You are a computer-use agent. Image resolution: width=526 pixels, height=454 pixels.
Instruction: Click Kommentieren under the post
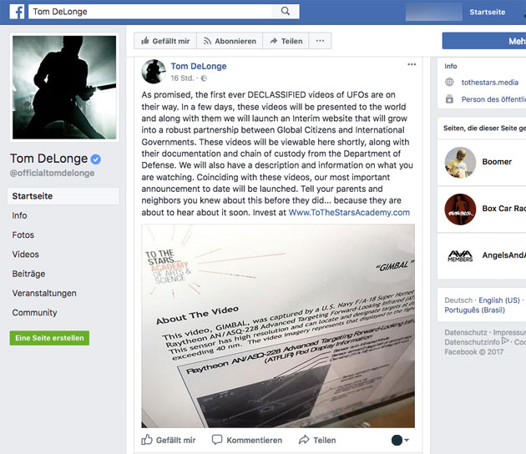pos(247,440)
